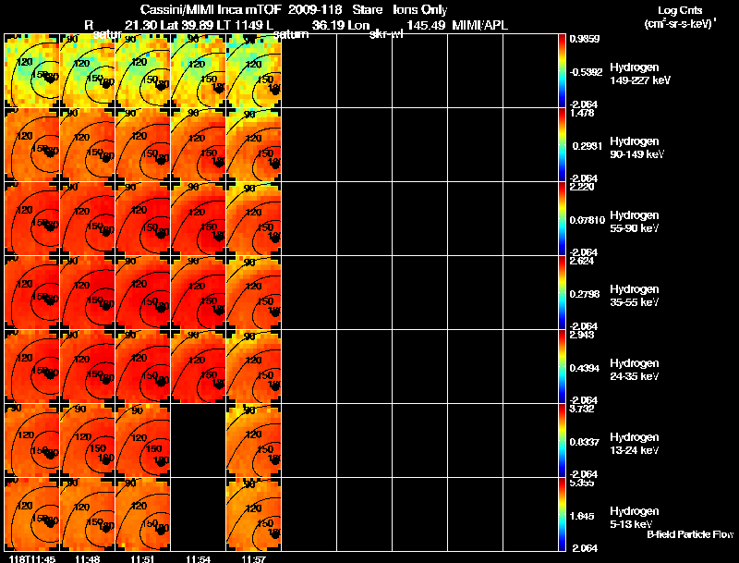Click the 'MIMI/APL' header text

click(479, 26)
